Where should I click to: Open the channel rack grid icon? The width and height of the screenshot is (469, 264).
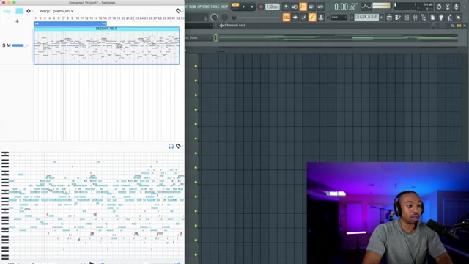(x=407, y=18)
